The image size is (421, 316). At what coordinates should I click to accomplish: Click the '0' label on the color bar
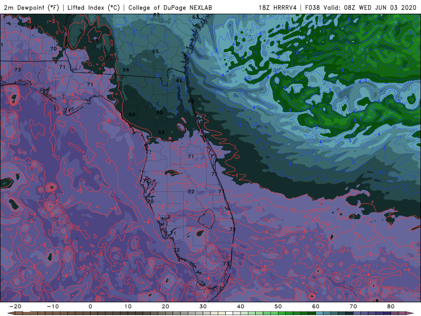pyautogui.click(x=90, y=307)
